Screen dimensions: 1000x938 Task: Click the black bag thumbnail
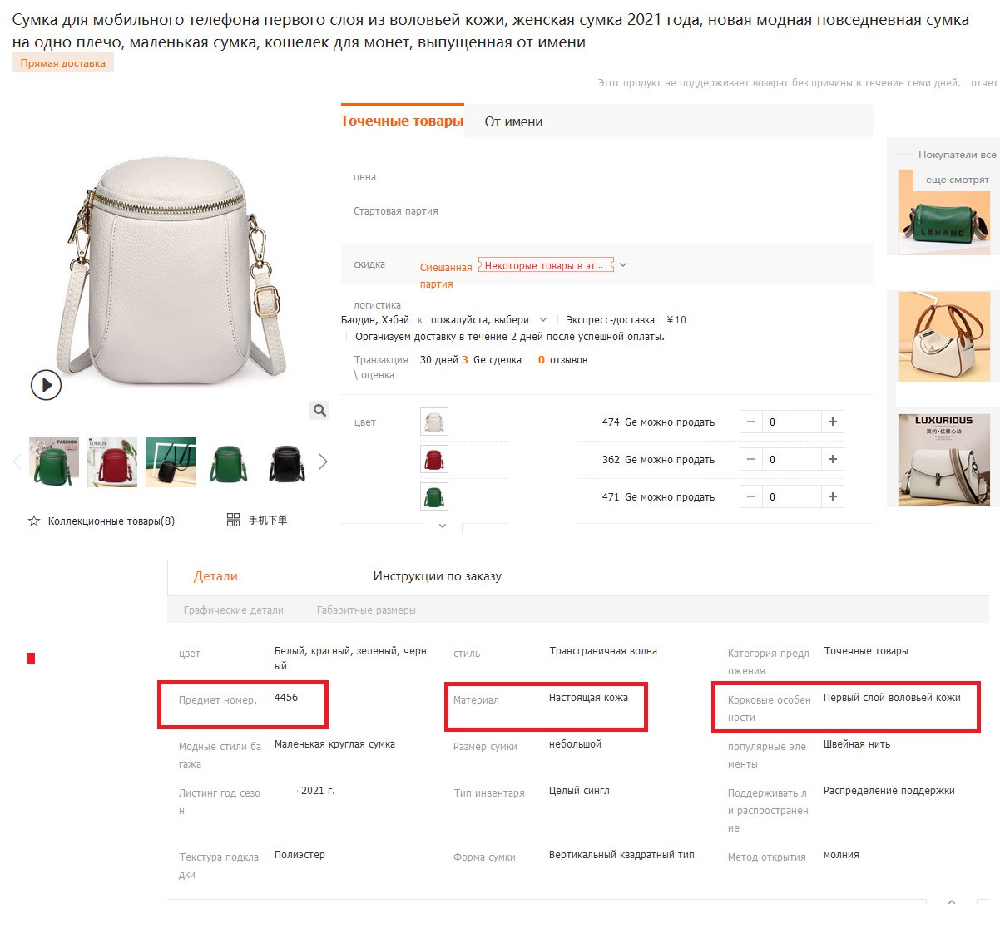point(287,462)
